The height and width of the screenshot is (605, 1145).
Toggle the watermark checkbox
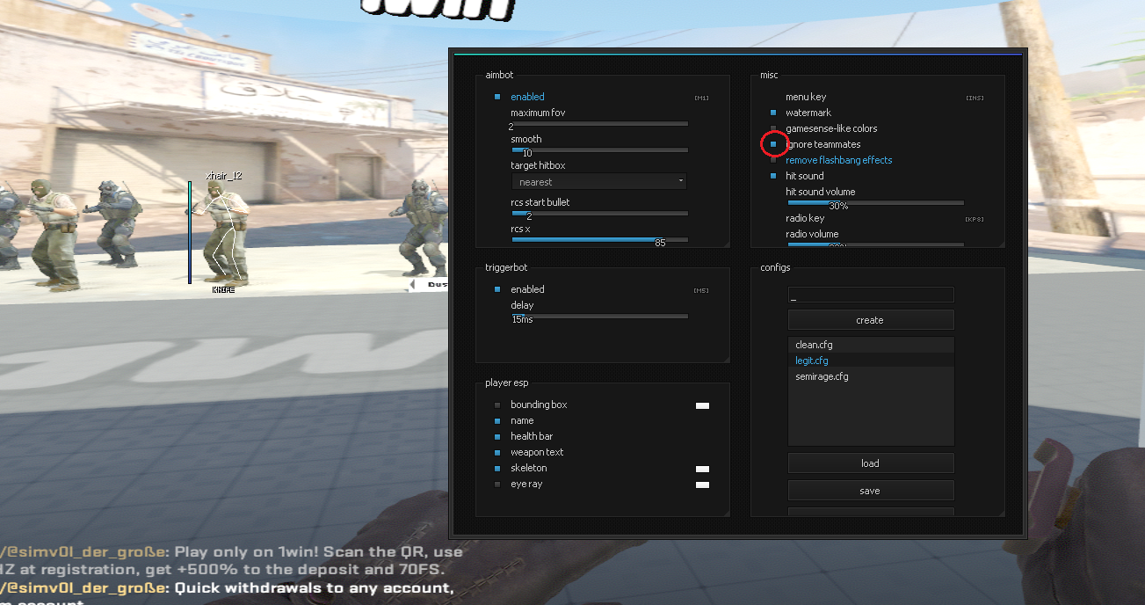773,113
